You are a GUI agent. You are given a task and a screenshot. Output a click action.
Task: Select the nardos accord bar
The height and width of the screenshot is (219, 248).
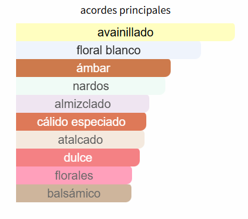click(x=90, y=86)
